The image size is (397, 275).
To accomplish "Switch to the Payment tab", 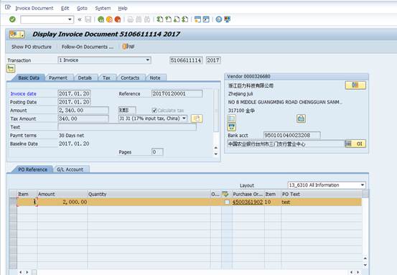I will coord(58,78).
